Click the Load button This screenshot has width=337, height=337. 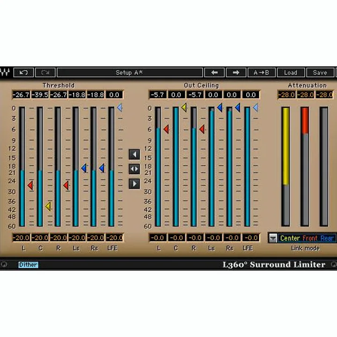pyautogui.click(x=291, y=73)
